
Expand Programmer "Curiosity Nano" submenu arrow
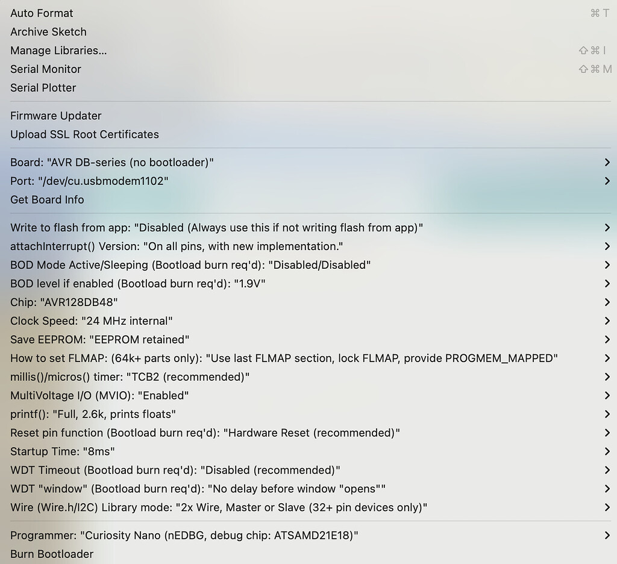point(607,535)
